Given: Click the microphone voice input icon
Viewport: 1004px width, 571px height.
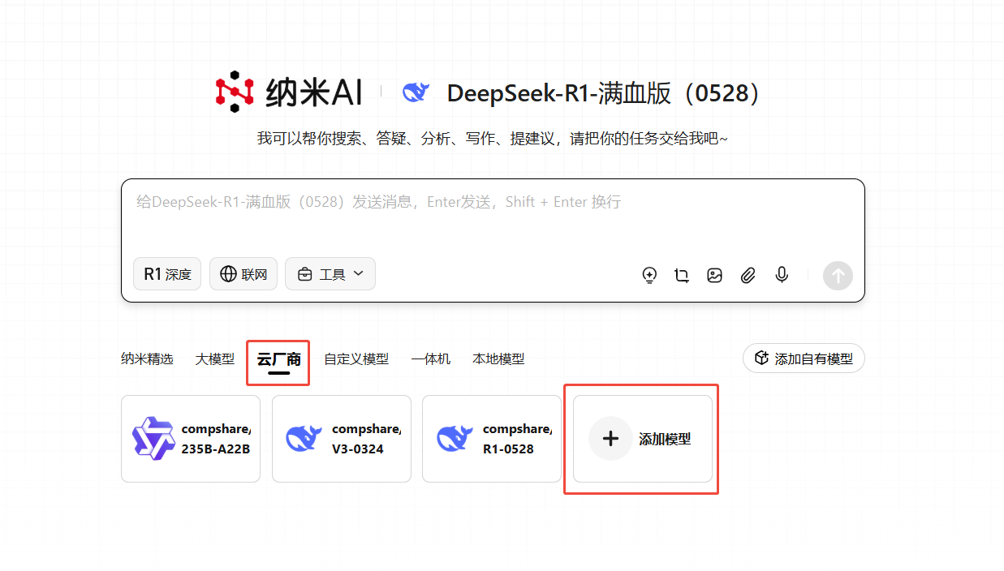Looking at the screenshot, I should tap(782, 275).
